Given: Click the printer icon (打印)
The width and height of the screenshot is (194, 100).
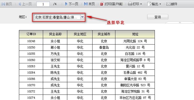Looking at the screenshot, I should [x=130, y=4].
